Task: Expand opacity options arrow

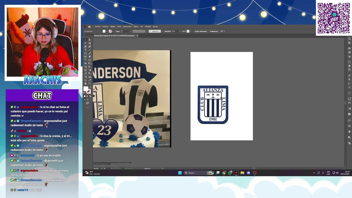Action: tap(180, 31)
